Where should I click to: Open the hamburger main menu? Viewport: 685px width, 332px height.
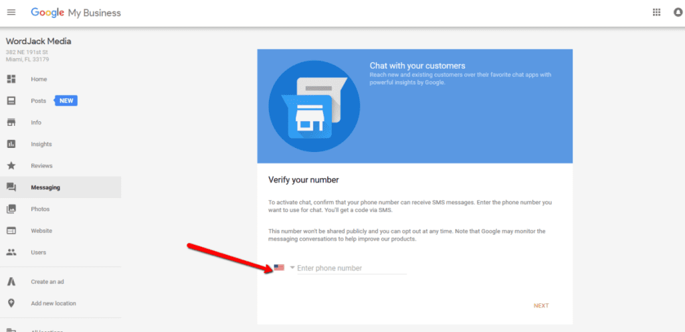click(x=11, y=12)
